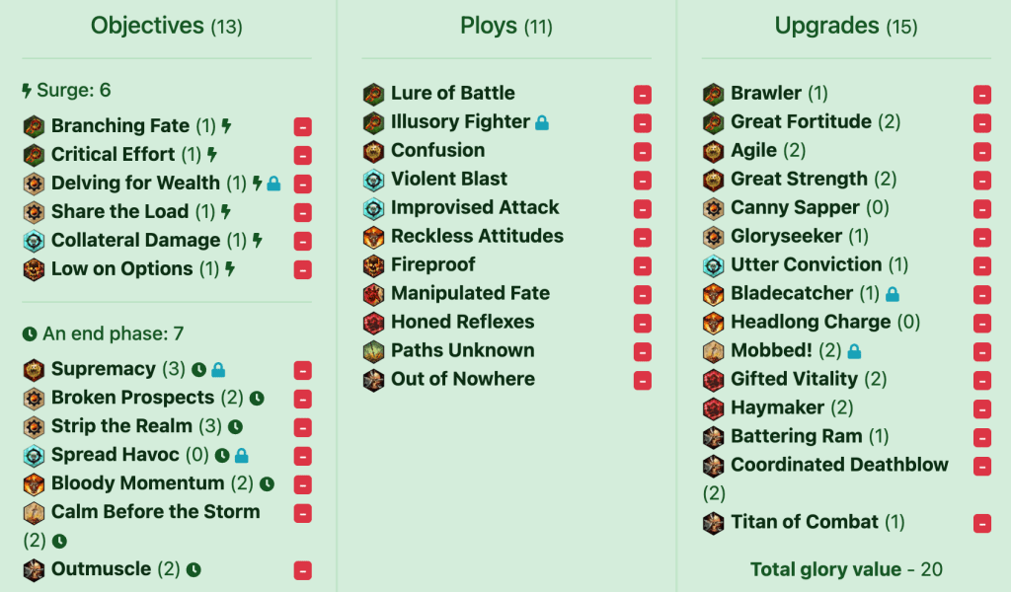Remove Branching Fate with its red minus button
This screenshot has width=1011, height=592.
pyautogui.click(x=303, y=127)
